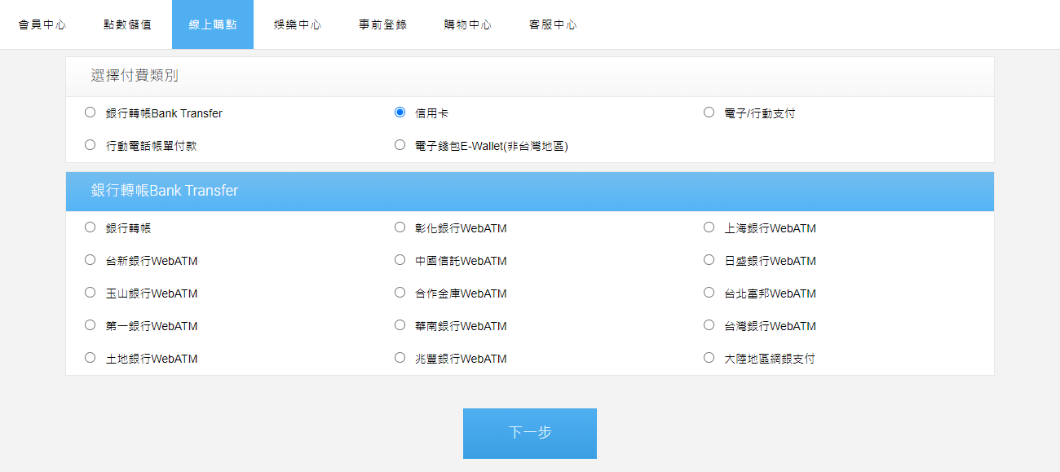Select 玉山銀行WebATM radio button

pos(90,292)
